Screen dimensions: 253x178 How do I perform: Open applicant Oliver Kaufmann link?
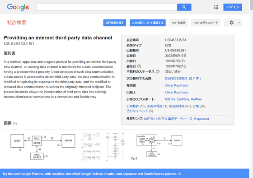click(x=177, y=92)
